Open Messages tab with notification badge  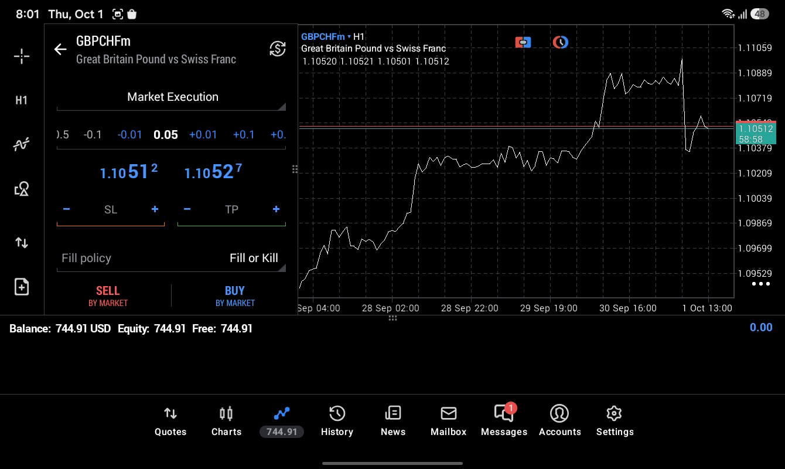[504, 421]
